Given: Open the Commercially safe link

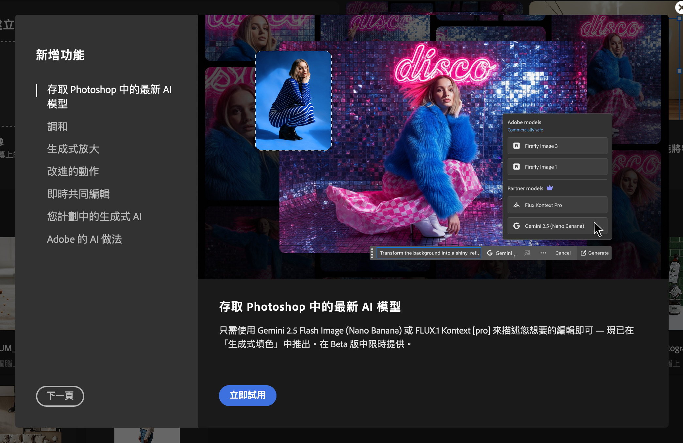Looking at the screenshot, I should 525,130.
